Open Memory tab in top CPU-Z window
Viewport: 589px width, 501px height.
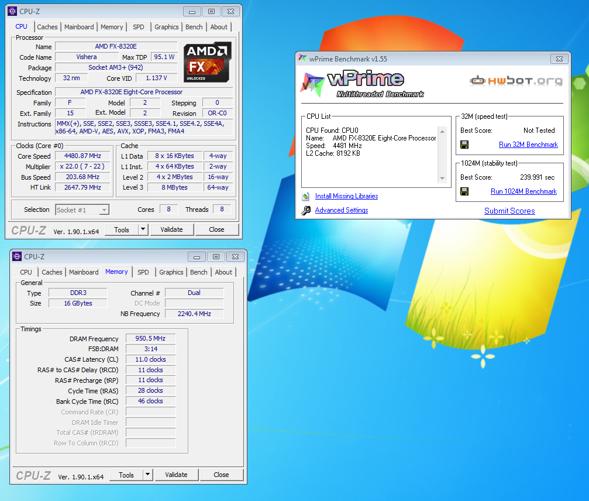click(112, 27)
